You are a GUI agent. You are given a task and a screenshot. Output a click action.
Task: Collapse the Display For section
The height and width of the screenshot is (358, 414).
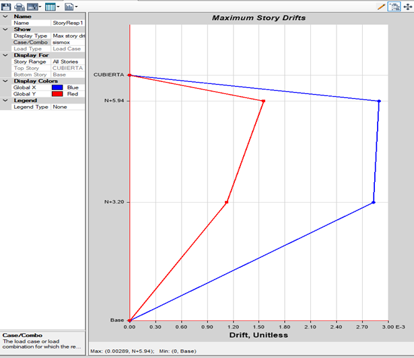click(x=5, y=55)
